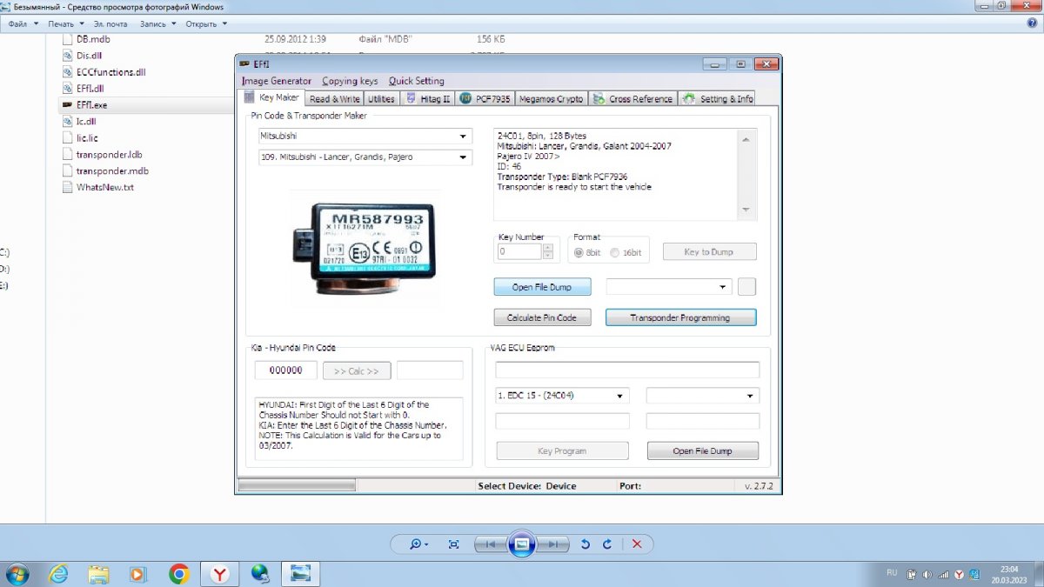Screen dimensions: 1044x587
Task: Open the Setting & Info tab
Action: click(x=718, y=99)
